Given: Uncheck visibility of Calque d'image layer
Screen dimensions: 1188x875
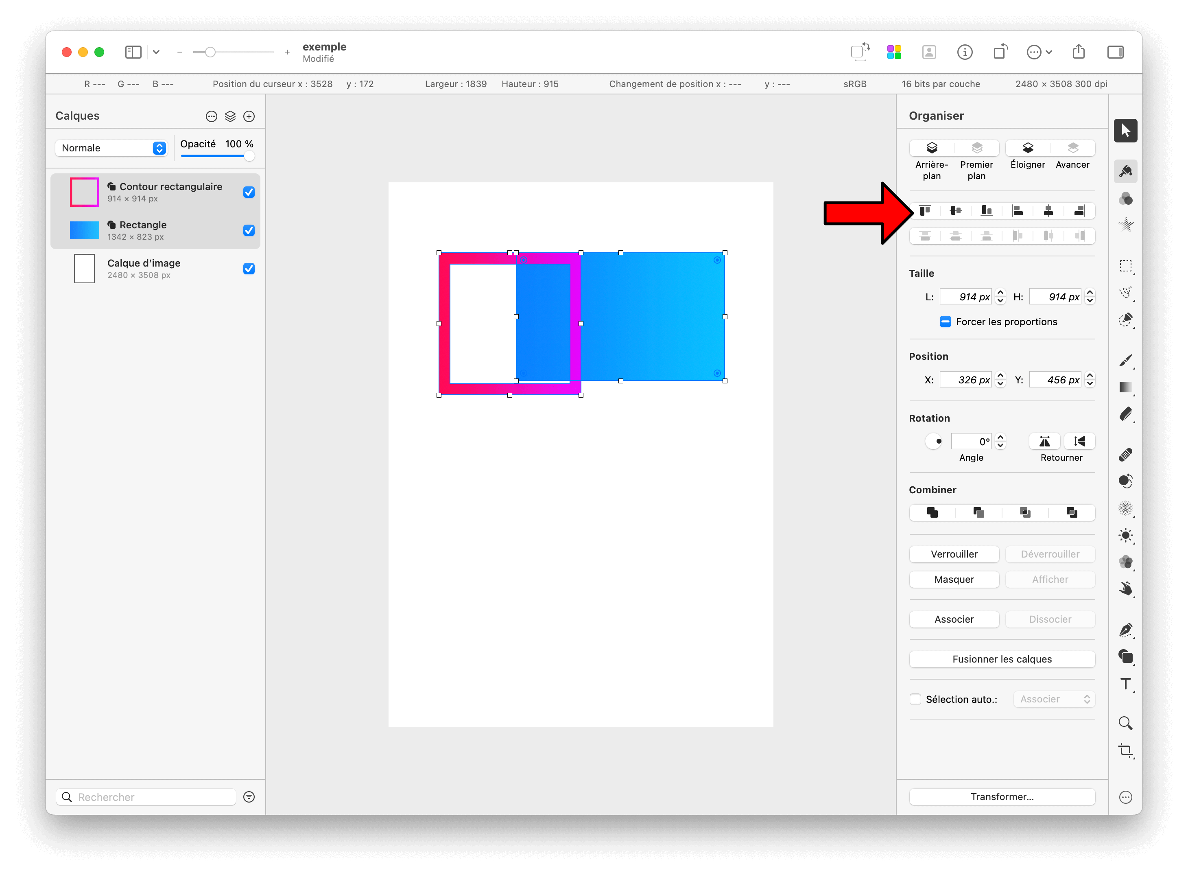Looking at the screenshot, I should pyautogui.click(x=249, y=269).
